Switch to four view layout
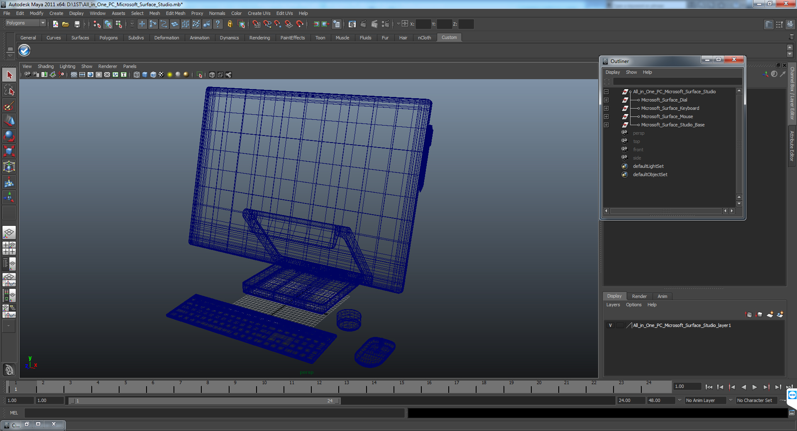The height and width of the screenshot is (431, 797). pyautogui.click(x=9, y=248)
